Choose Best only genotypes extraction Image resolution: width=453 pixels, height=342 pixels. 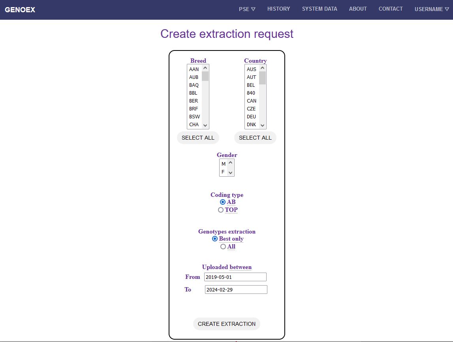coord(215,239)
